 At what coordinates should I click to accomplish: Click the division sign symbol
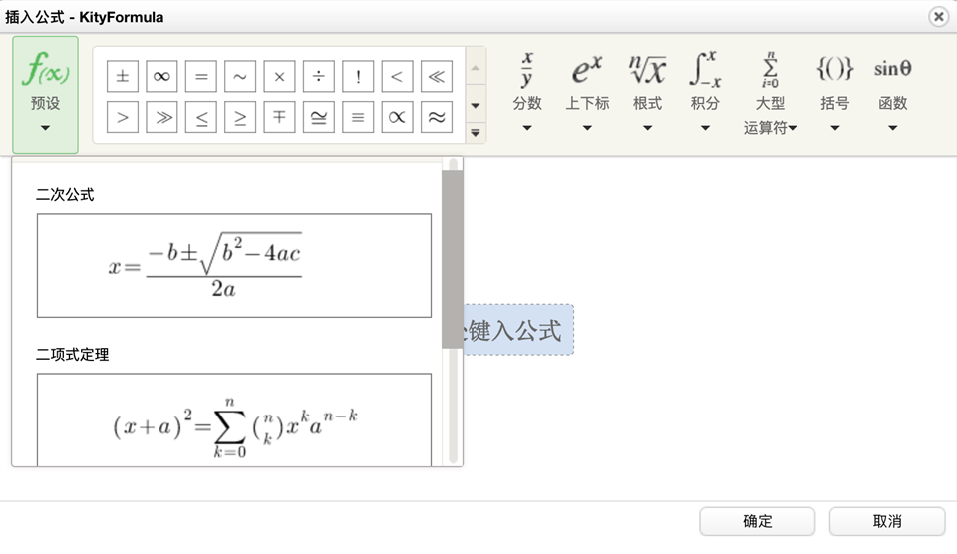point(318,76)
